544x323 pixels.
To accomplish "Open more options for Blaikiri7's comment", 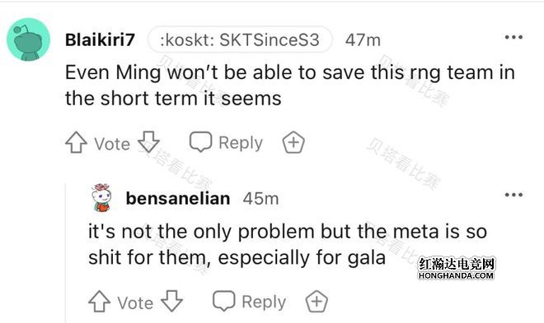I will point(514,37).
